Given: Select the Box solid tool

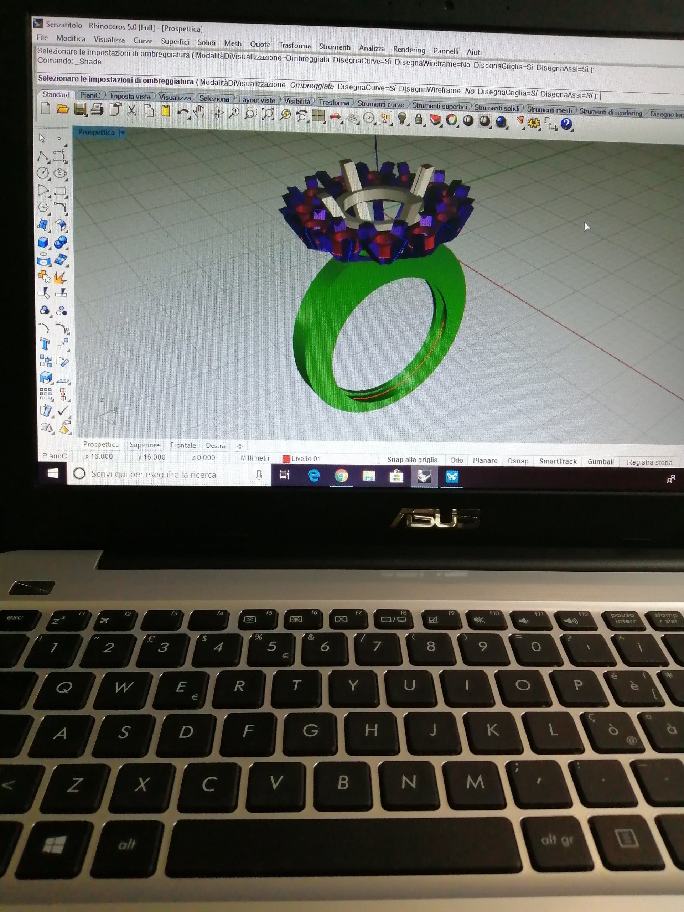Looking at the screenshot, I should coord(43,242).
